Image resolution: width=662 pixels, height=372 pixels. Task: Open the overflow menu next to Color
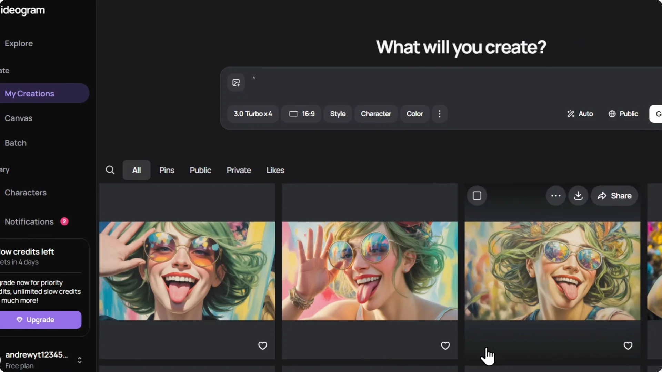[440, 114]
